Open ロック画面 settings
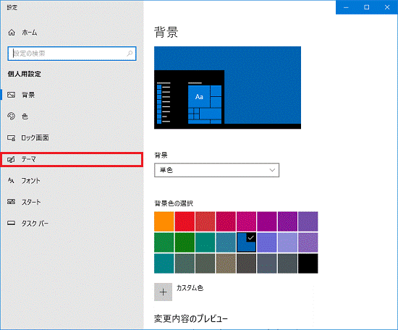Viewport: 398px width, 330px height. pyautogui.click(x=72, y=137)
